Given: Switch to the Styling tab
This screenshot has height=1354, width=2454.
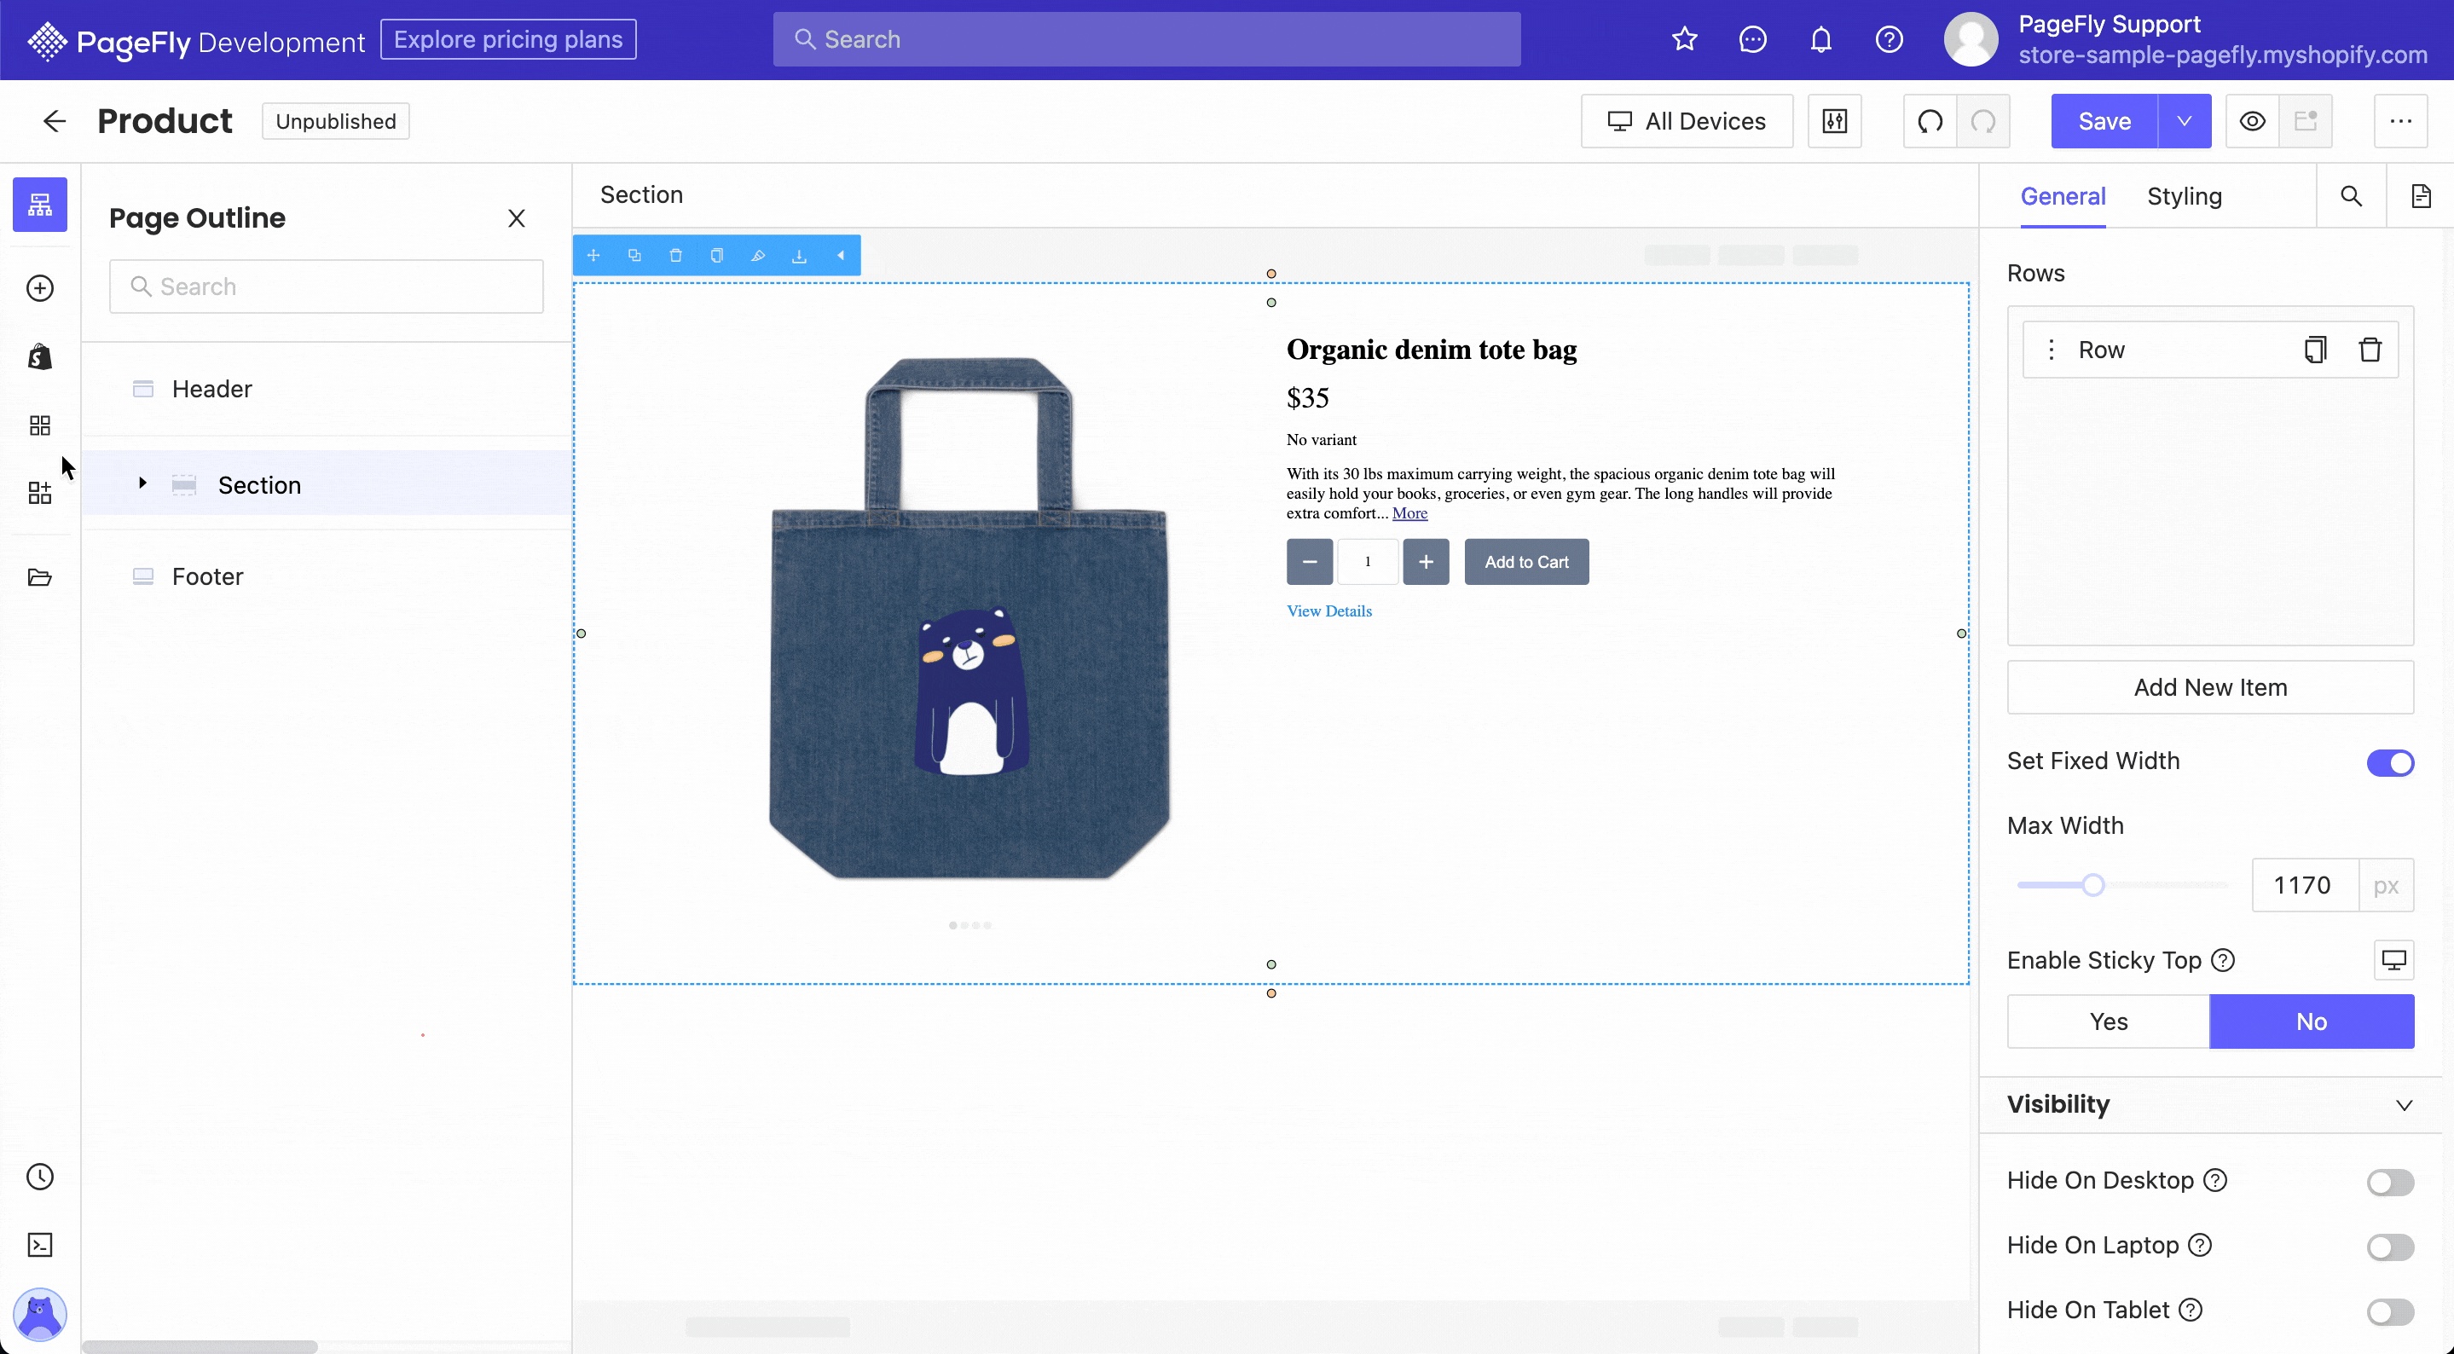Looking at the screenshot, I should (x=2185, y=196).
